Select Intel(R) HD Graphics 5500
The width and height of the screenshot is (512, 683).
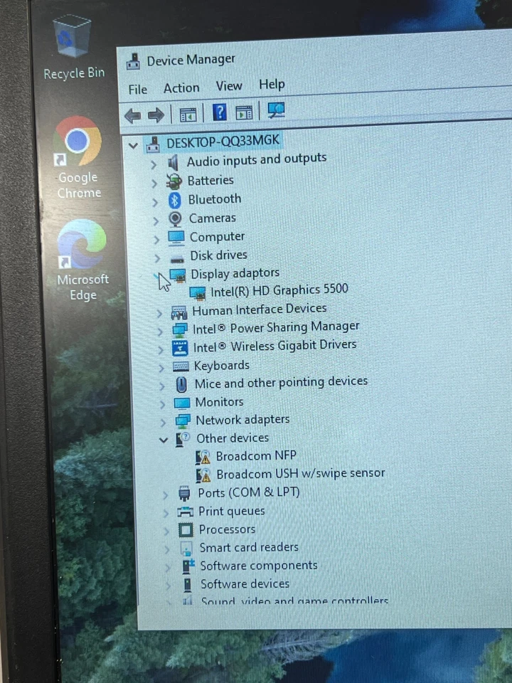click(279, 290)
